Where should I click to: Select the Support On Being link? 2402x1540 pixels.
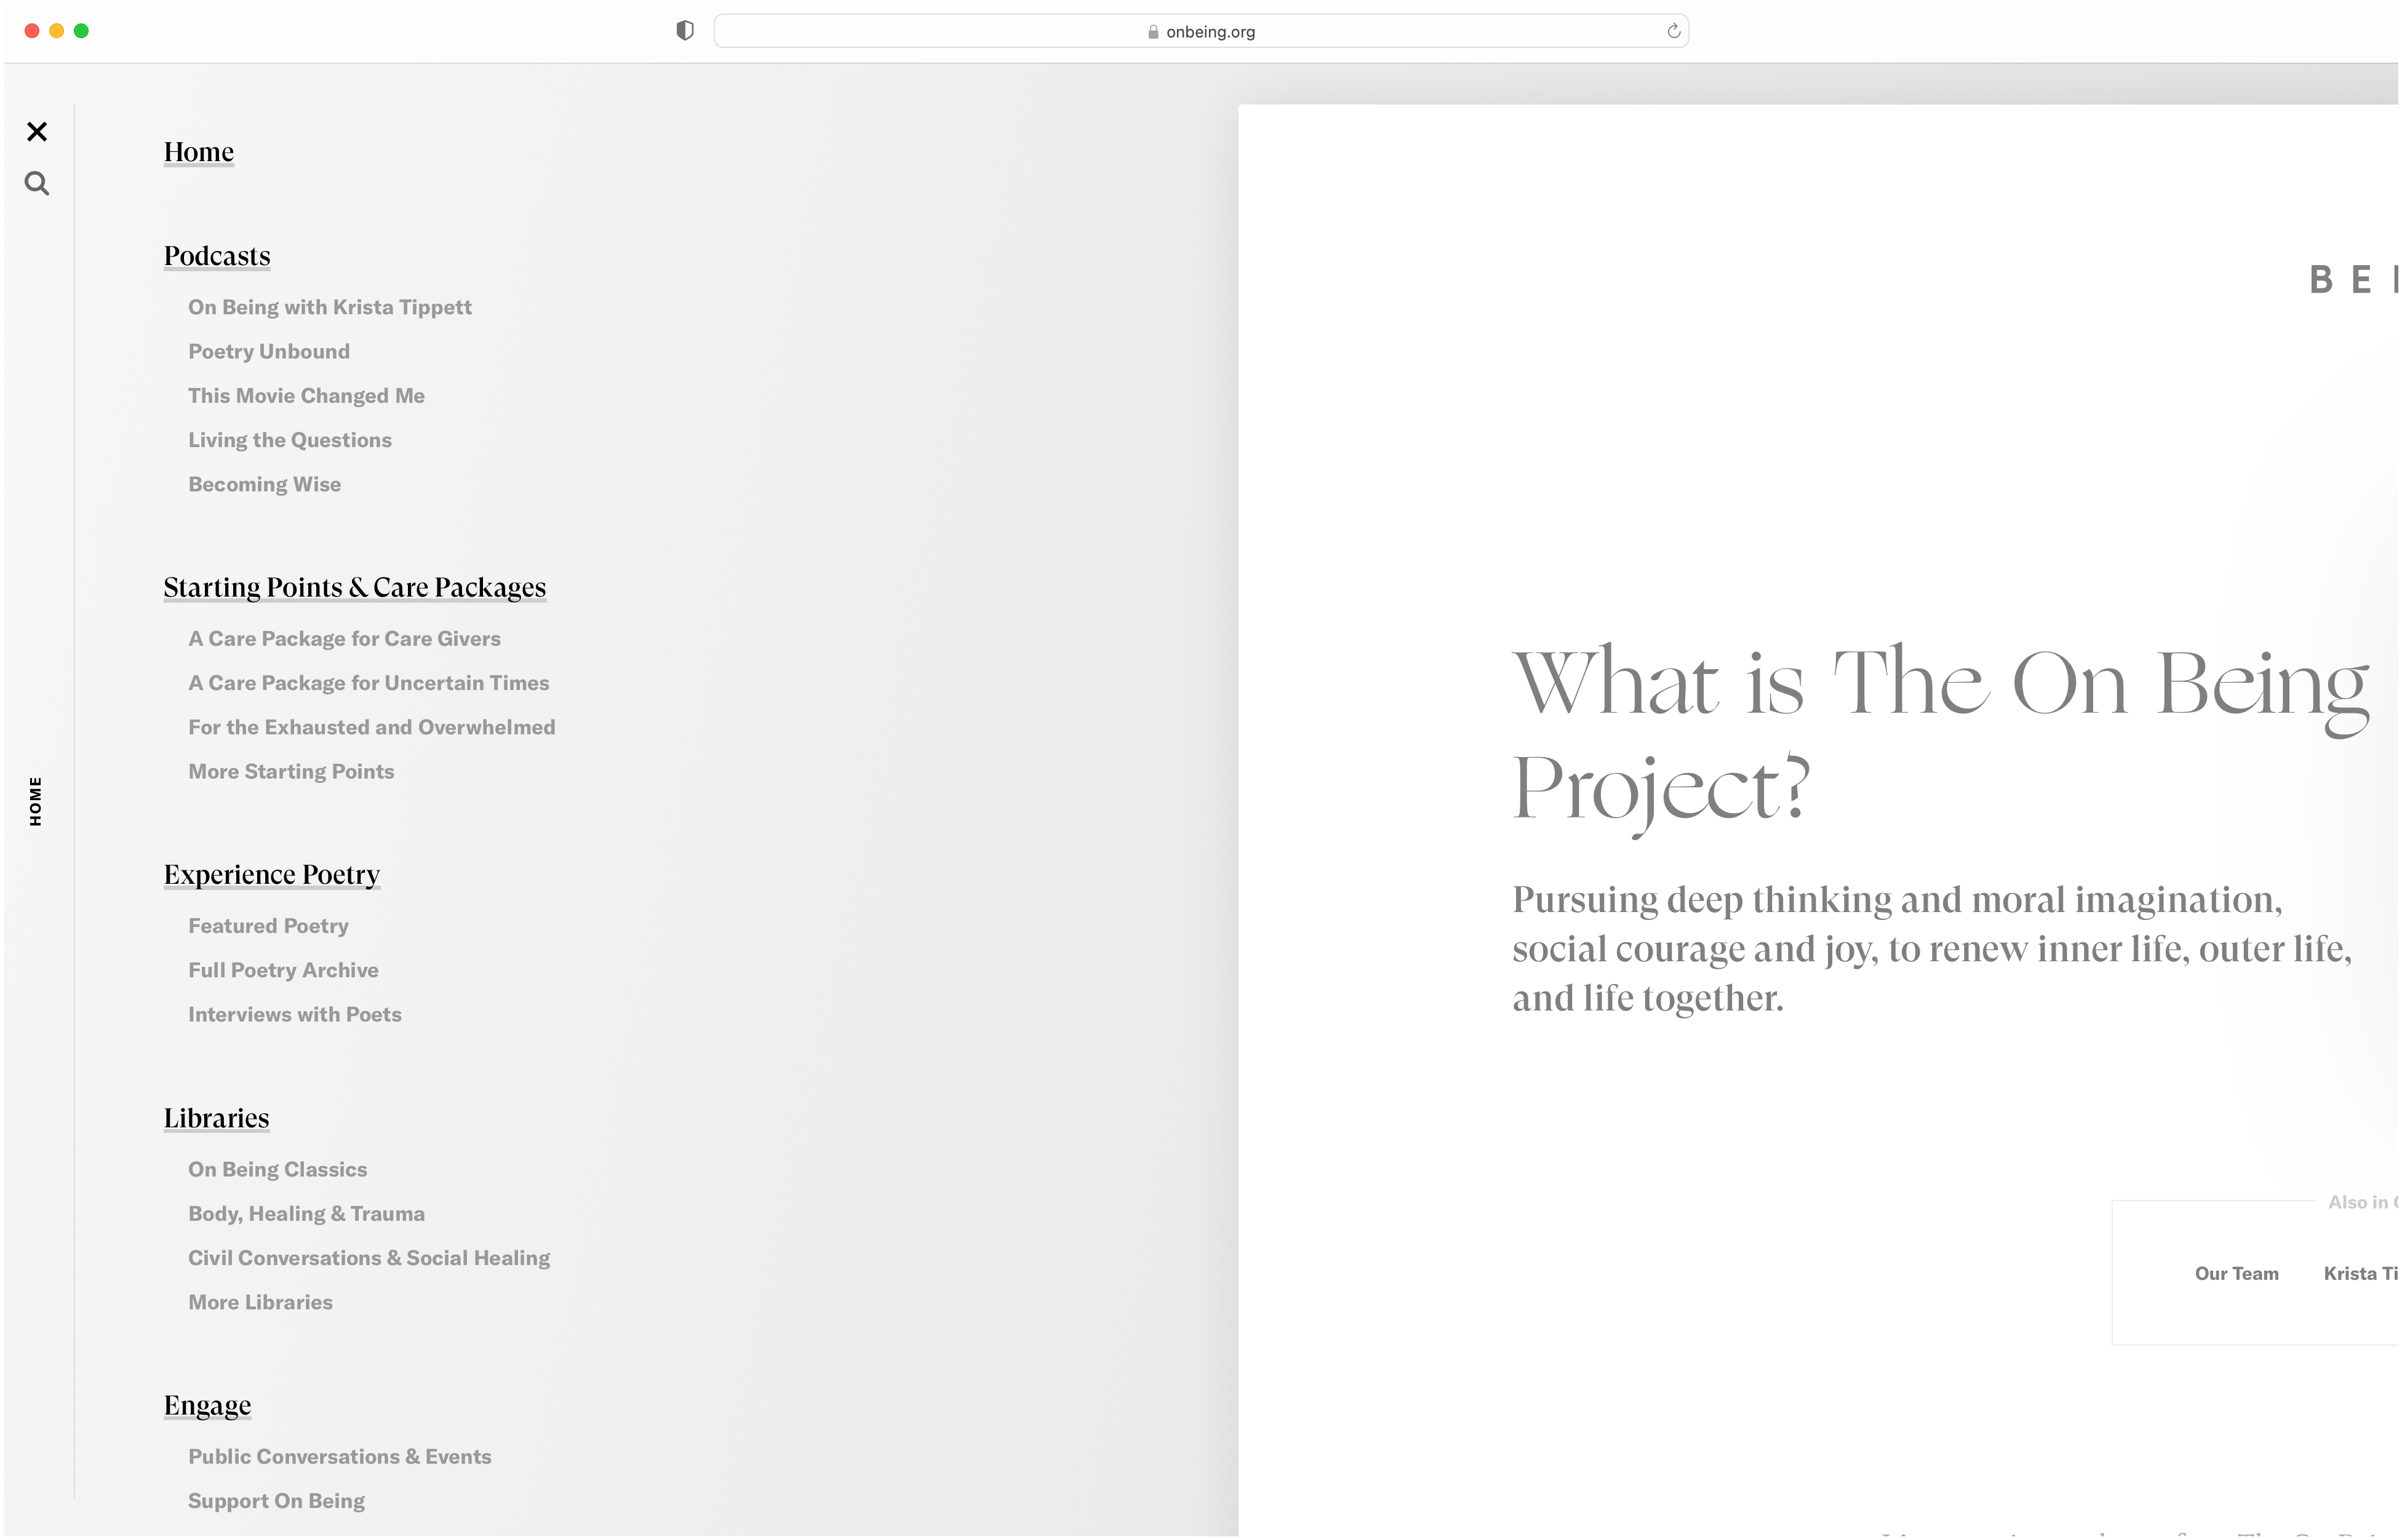tap(277, 1501)
